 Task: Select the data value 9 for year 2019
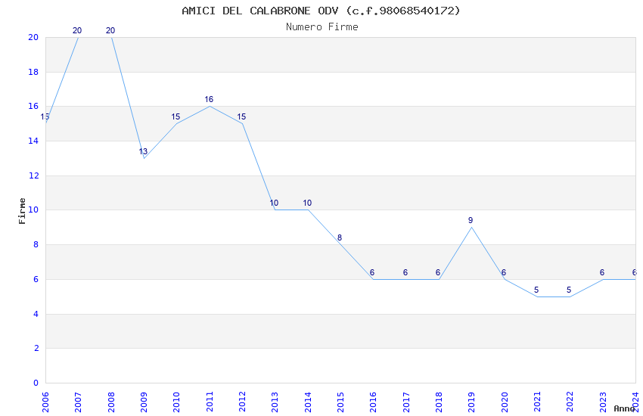pyautogui.click(x=471, y=221)
